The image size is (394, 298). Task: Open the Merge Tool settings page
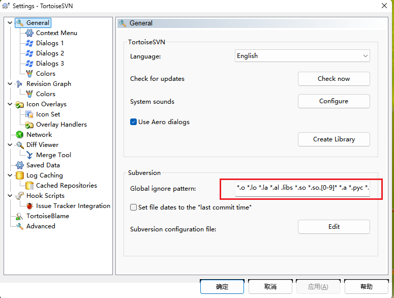point(53,155)
